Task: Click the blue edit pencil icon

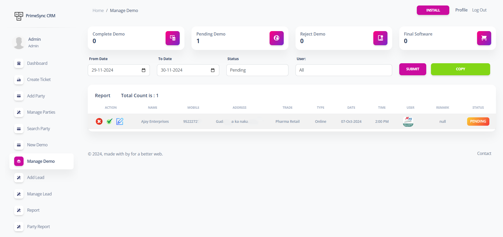Action: click(120, 122)
